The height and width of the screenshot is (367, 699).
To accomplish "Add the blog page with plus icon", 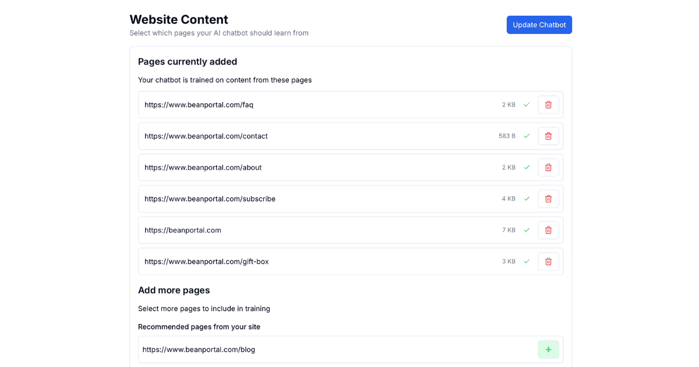I will tap(548, 350).
